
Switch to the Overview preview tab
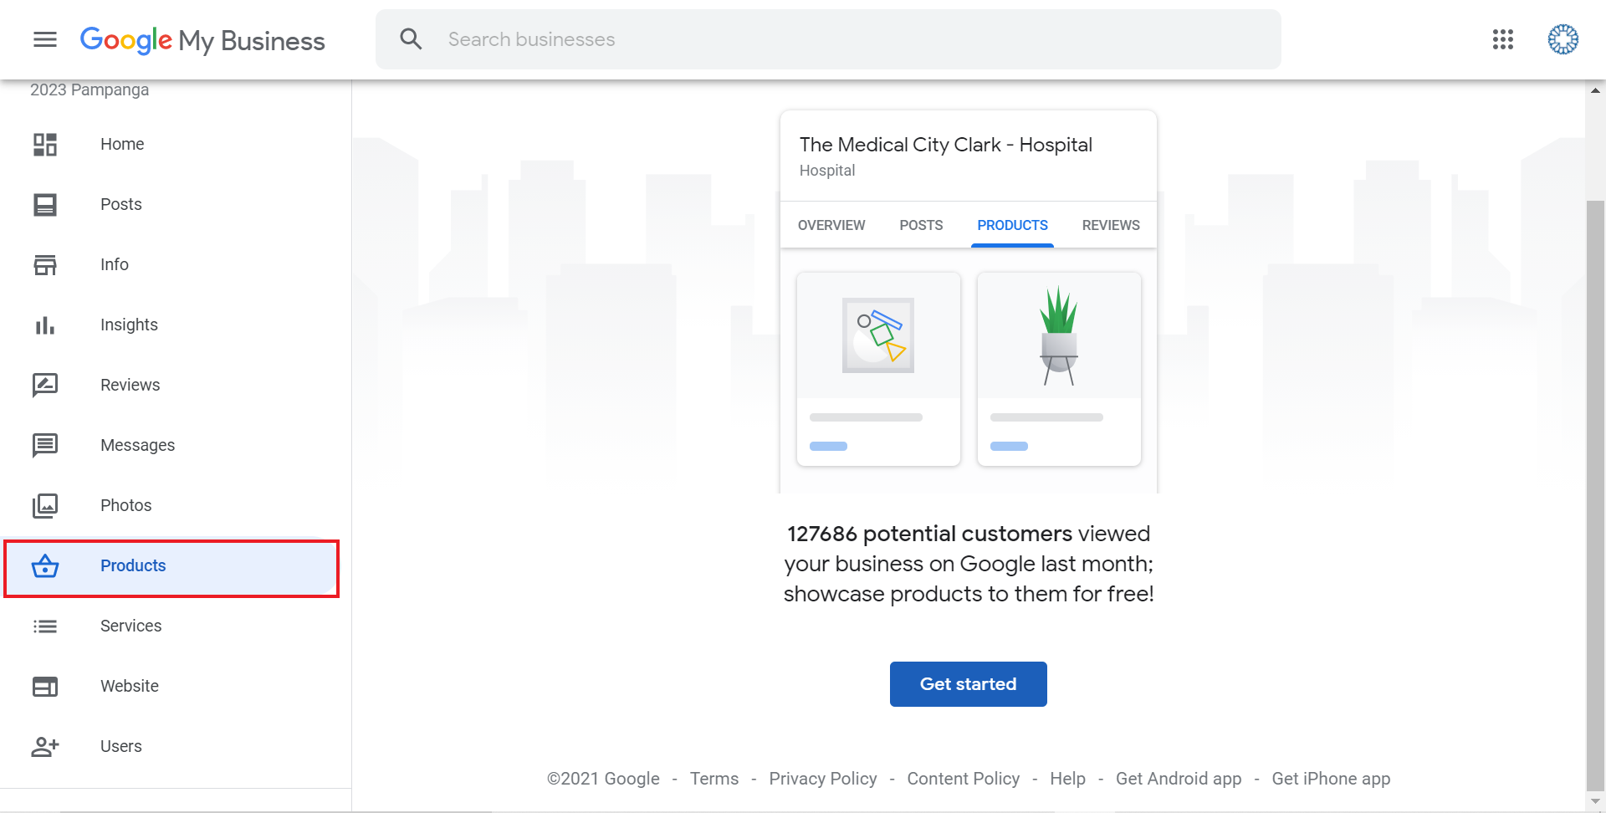pyautogui.click(x=831, y=225)
